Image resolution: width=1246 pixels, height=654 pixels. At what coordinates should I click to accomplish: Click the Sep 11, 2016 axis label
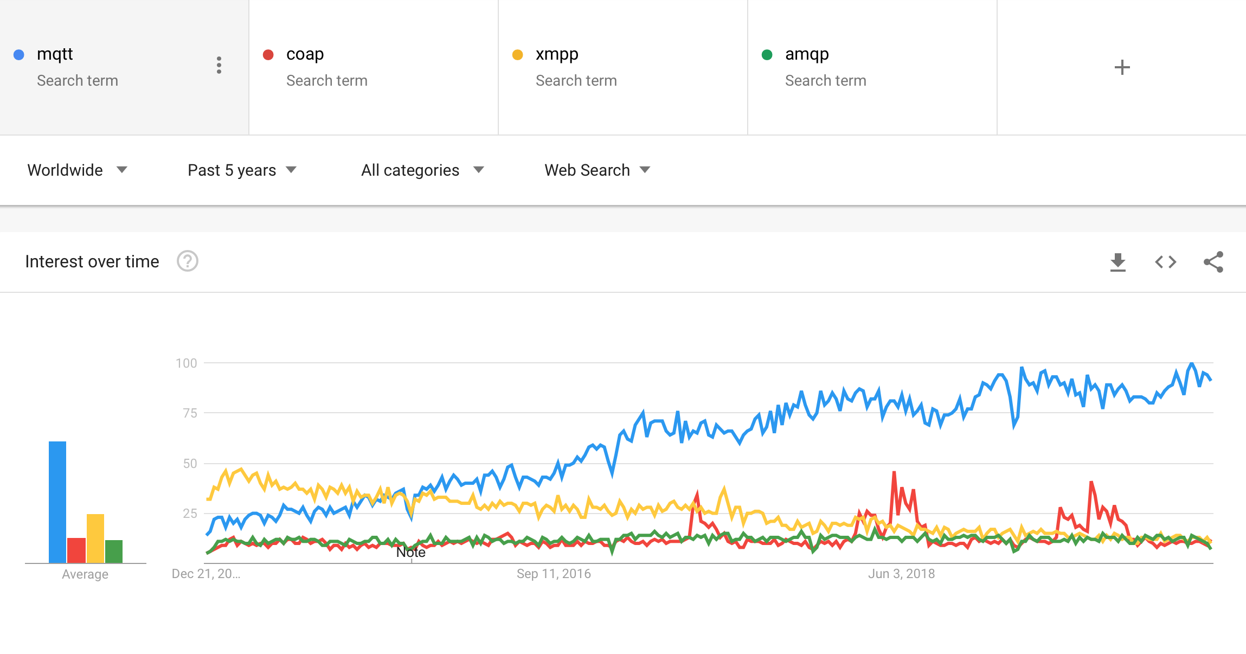pos(554,574)
